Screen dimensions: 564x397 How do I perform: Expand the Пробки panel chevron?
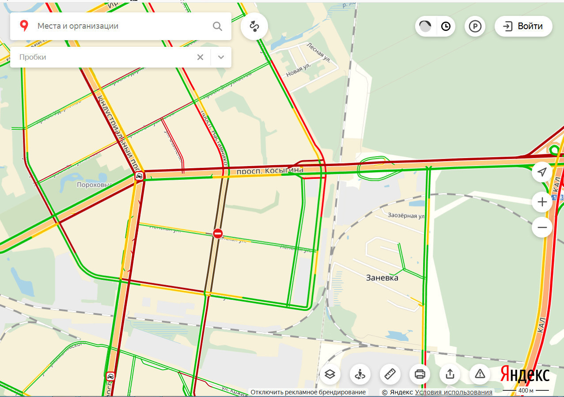tap(221, 57)
